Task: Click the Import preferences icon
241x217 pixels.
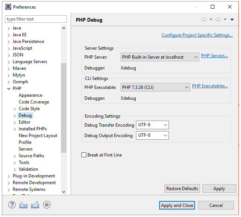Action: (24, 205)
